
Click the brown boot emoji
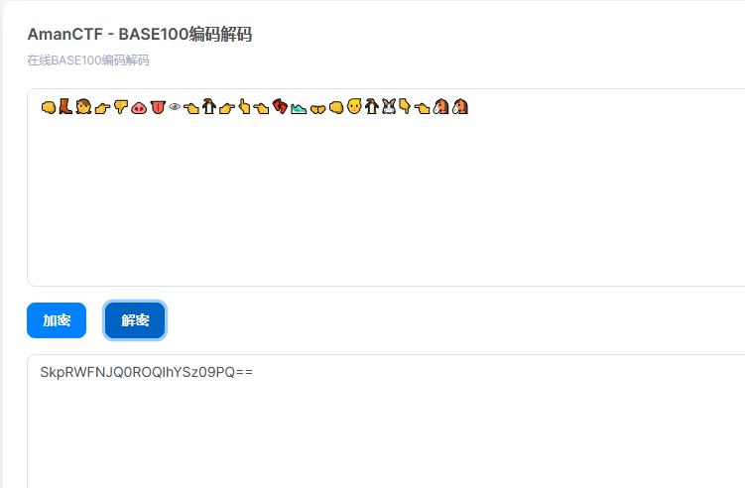point(65,107)
